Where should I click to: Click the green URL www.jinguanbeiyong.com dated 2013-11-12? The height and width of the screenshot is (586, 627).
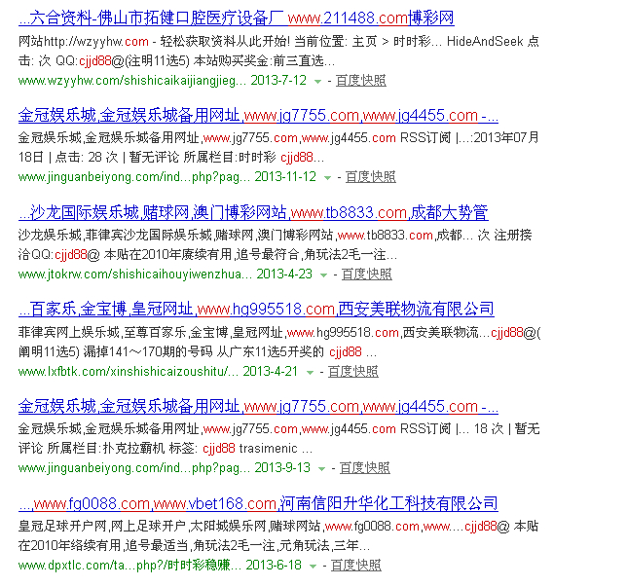click(x=134, y=177)
